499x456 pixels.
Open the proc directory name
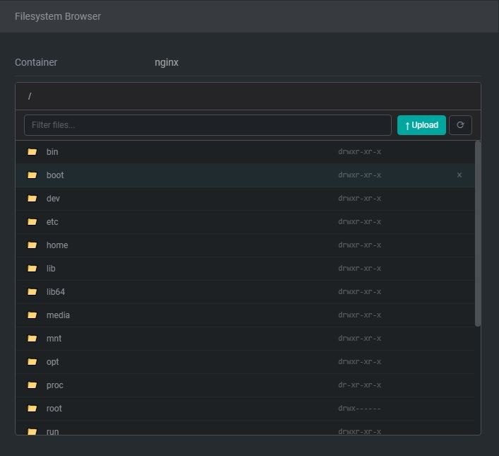tap(55, 385)
